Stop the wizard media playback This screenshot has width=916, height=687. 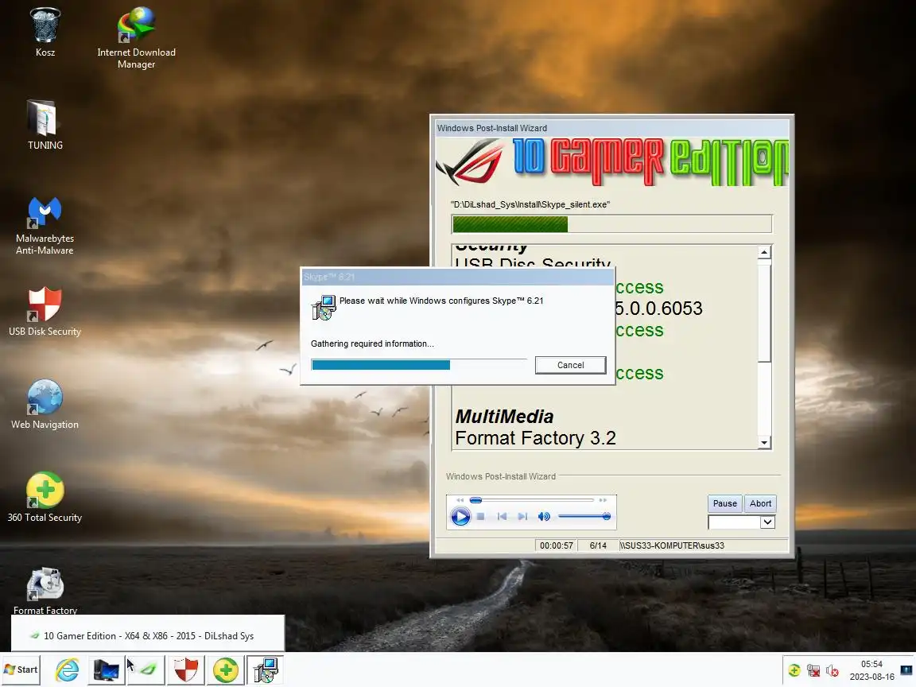tap(481, 516)
